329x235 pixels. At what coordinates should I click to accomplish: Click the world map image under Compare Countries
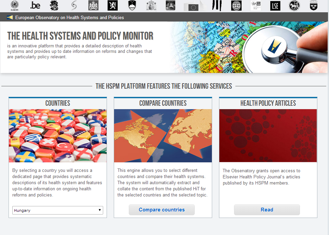[163, 135]
